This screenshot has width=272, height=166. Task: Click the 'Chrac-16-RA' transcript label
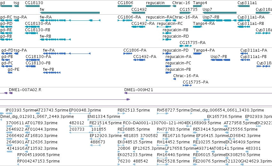click(185, 17)
